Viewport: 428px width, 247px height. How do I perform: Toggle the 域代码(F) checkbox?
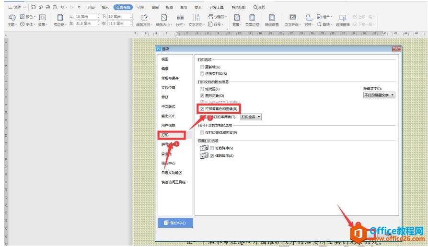(202, 89)
